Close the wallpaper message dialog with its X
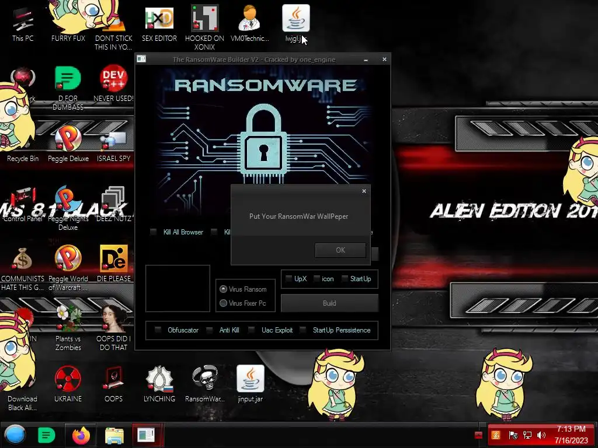 364,191
